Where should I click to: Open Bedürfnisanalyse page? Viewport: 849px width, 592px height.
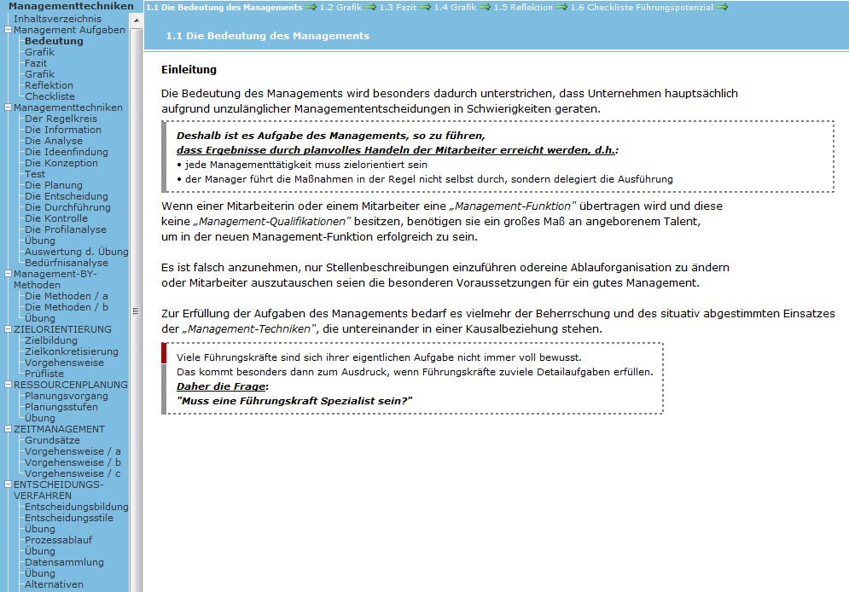(x=67, y=263)
